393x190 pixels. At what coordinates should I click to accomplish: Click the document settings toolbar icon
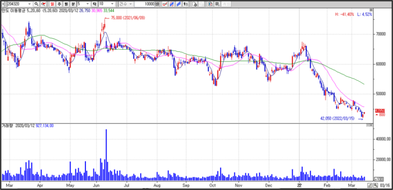coord(194,4)
